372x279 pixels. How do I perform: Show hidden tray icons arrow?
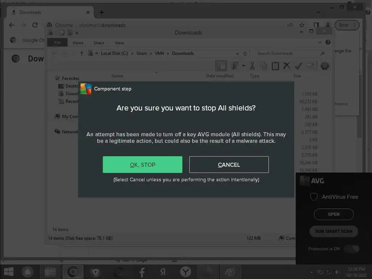pyautogui.click(x=311, y=272)
